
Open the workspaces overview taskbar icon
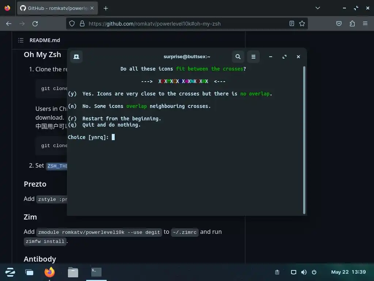[x=29, y=272]
